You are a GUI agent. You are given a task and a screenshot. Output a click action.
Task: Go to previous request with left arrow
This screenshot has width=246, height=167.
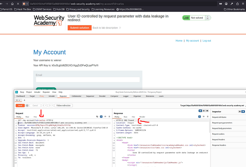pyautogui.click(x=44, y=106)
